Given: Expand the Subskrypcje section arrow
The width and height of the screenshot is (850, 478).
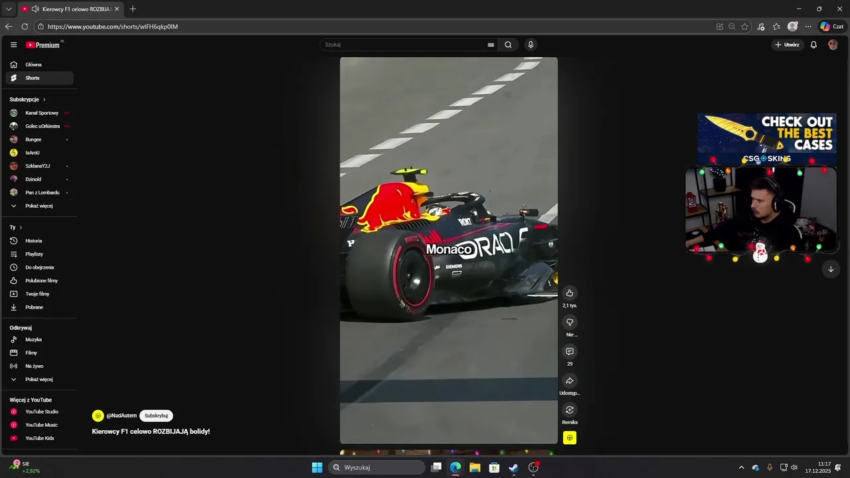Looking at the screenshot, I should tap(44, 100).
